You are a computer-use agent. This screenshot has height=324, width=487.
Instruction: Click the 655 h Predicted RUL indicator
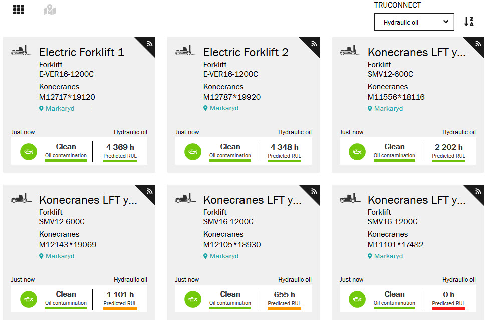[x=284, y=295]
